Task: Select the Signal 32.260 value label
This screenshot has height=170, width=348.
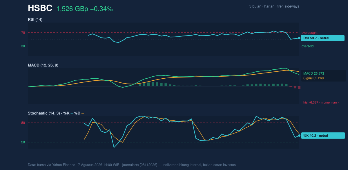Action: coord(313,78)
